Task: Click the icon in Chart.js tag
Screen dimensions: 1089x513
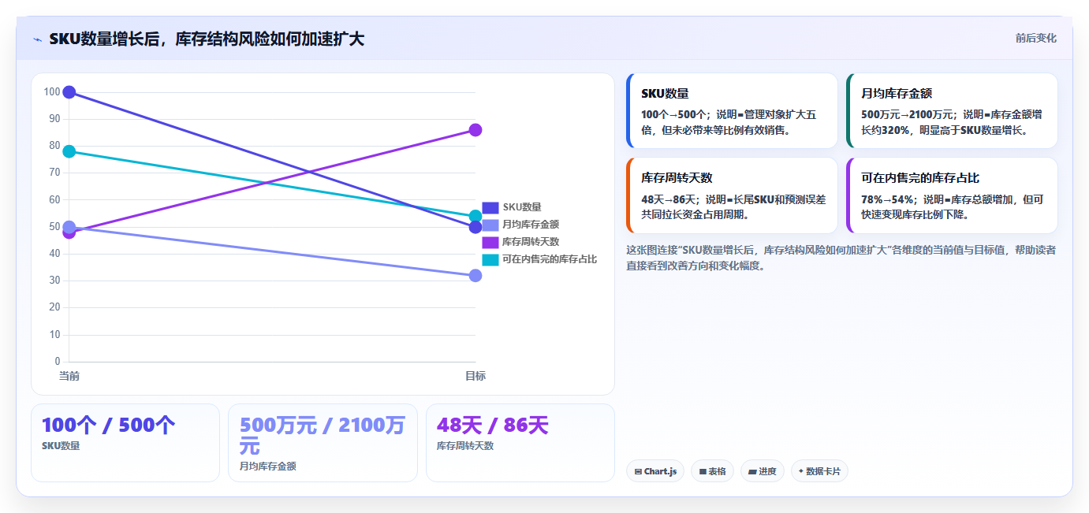Action: (638, 472)
